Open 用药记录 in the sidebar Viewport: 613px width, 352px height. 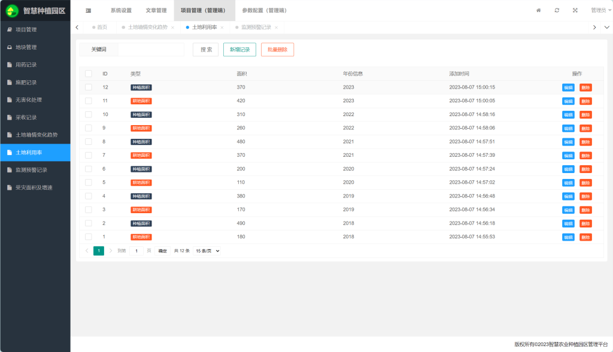point(26,65)
